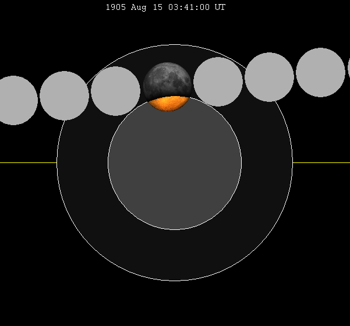Click the photographic moon at mid-eclipse
Viewport: 350px width, 326px height.
167,80
